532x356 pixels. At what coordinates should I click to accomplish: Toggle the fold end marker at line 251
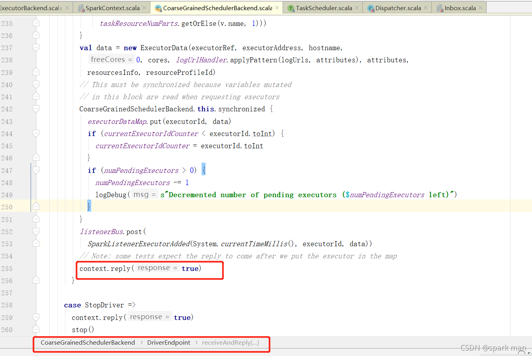36,220
